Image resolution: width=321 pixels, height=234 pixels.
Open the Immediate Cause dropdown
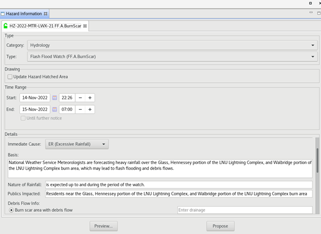77,144
